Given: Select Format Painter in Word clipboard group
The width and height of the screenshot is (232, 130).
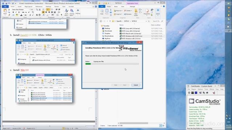Looking at the screenshot, I should [x=9, y=15].
